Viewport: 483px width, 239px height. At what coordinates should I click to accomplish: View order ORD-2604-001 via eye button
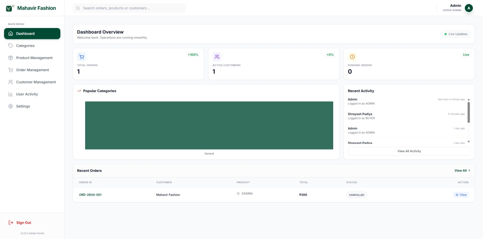461,195
